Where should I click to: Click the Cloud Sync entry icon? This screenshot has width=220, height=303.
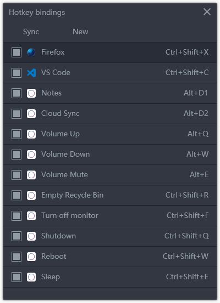coord(31,114)
